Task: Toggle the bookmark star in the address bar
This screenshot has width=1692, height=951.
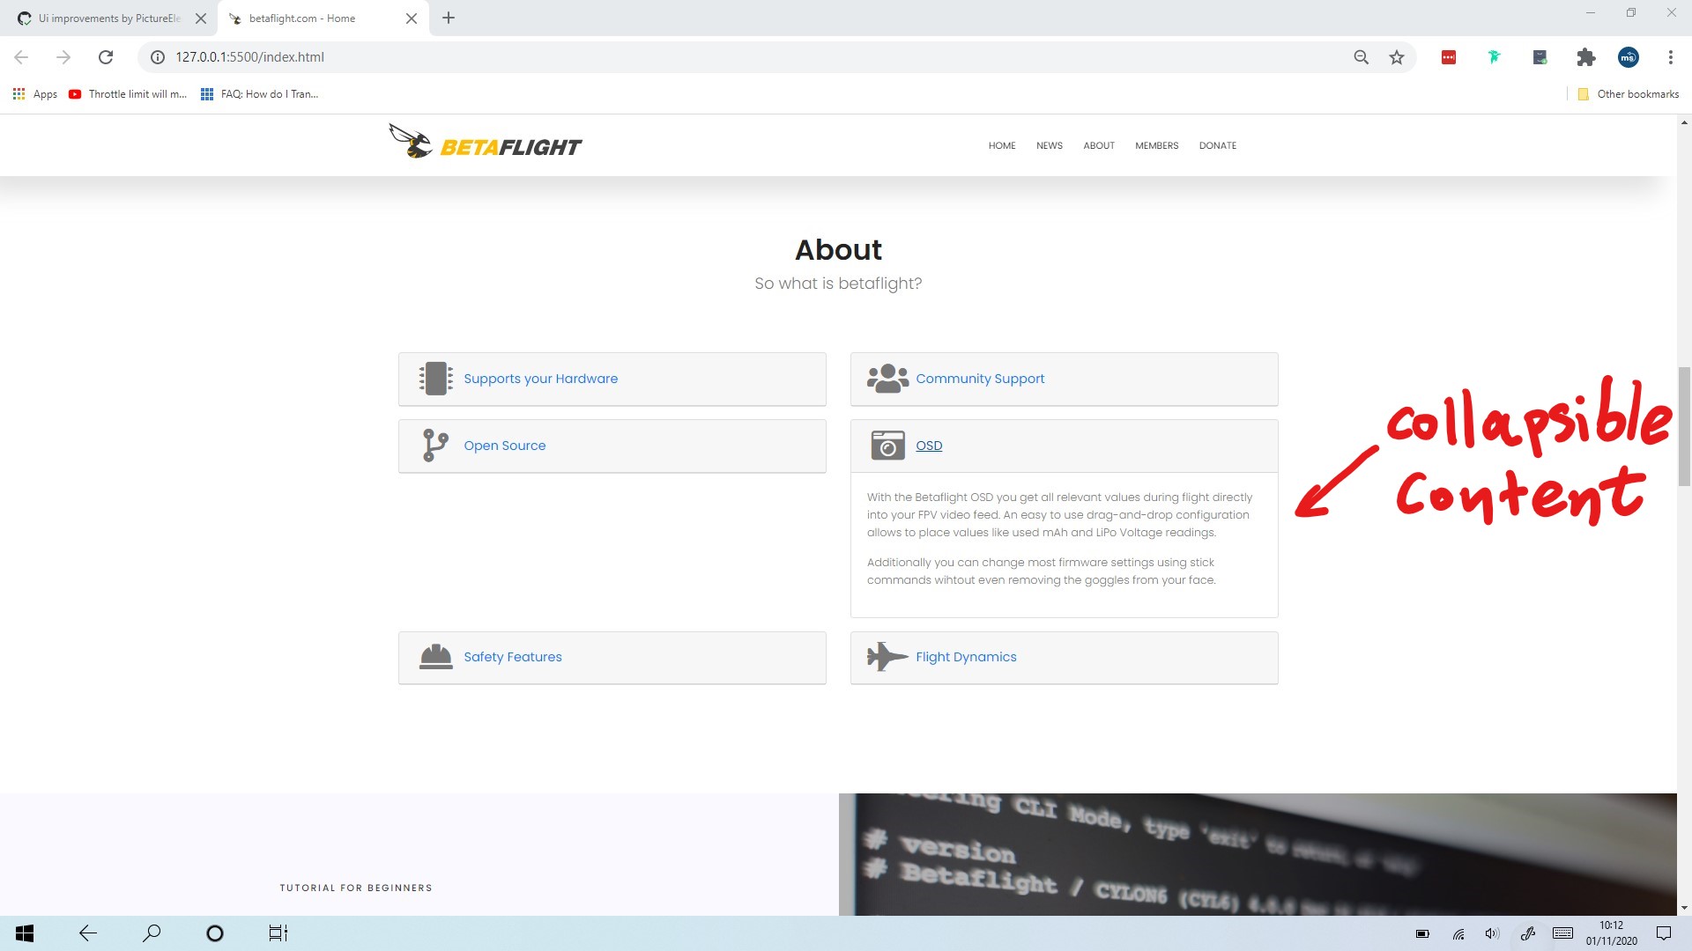Action: click(1396, 56)
